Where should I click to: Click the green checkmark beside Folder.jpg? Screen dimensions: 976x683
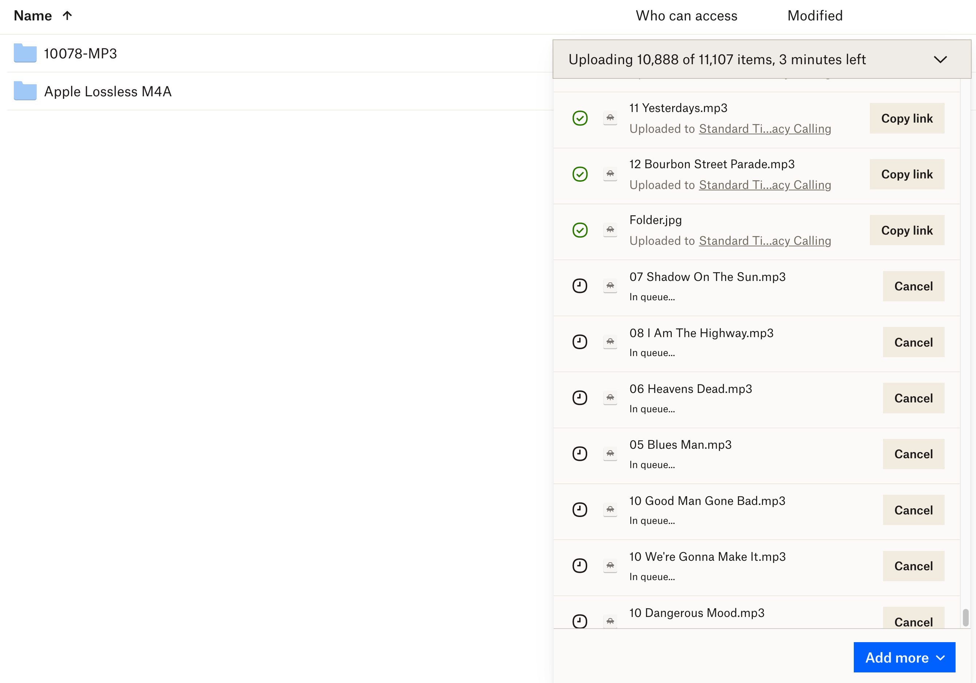(x=580, y=229)
